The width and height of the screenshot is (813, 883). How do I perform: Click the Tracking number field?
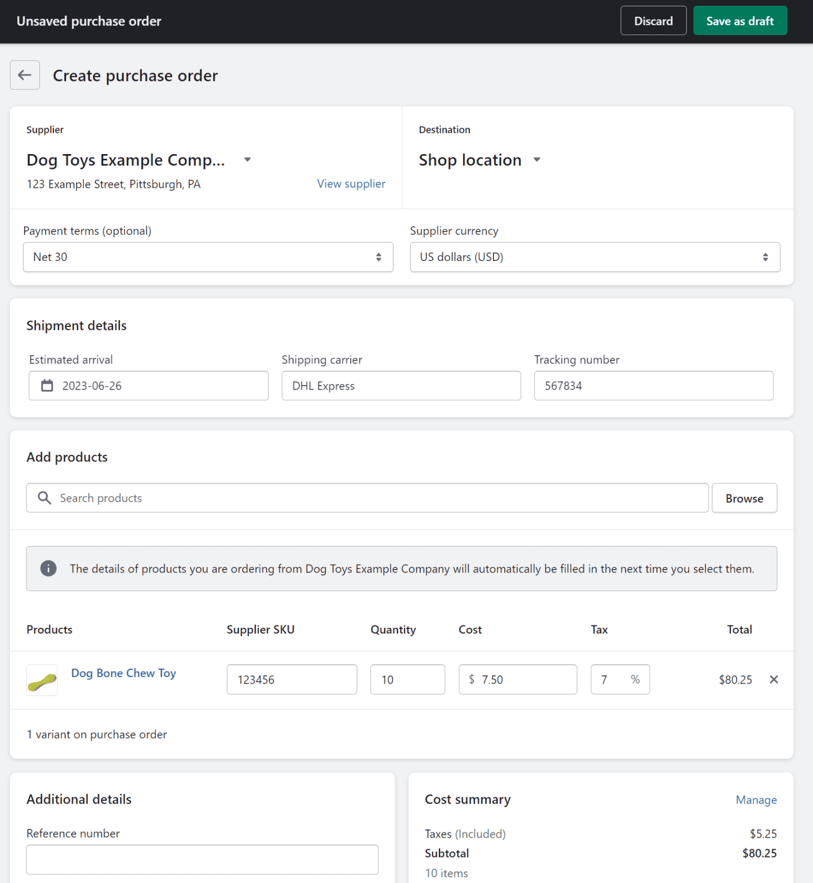tap(653, 386)
